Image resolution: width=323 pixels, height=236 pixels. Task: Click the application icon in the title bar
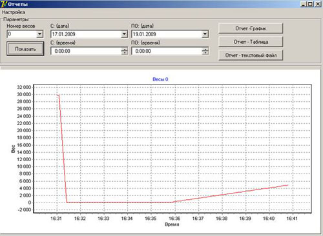(x=3, y=4)
